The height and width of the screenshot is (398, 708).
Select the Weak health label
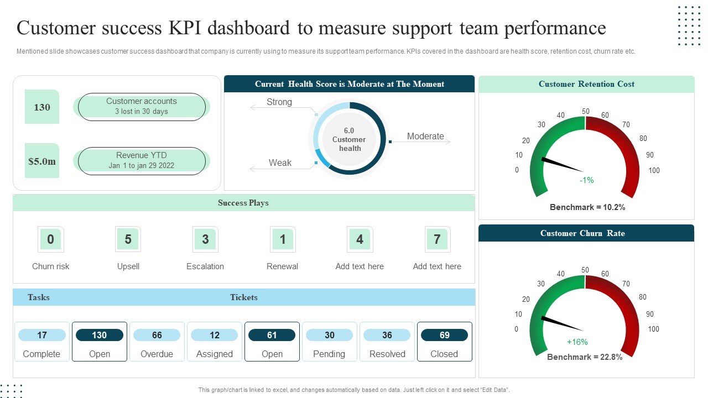(x=280, y=163)
